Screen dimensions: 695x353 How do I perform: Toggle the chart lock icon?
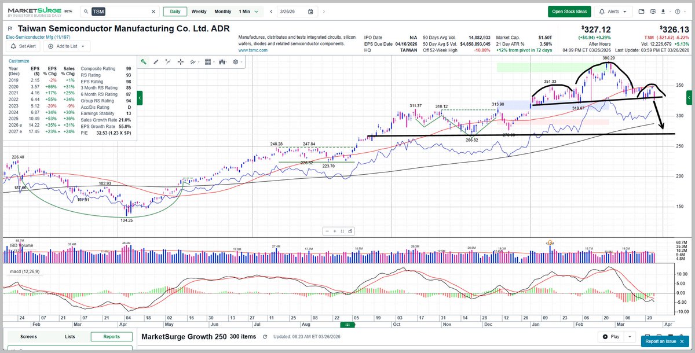[x=351, y=231]
